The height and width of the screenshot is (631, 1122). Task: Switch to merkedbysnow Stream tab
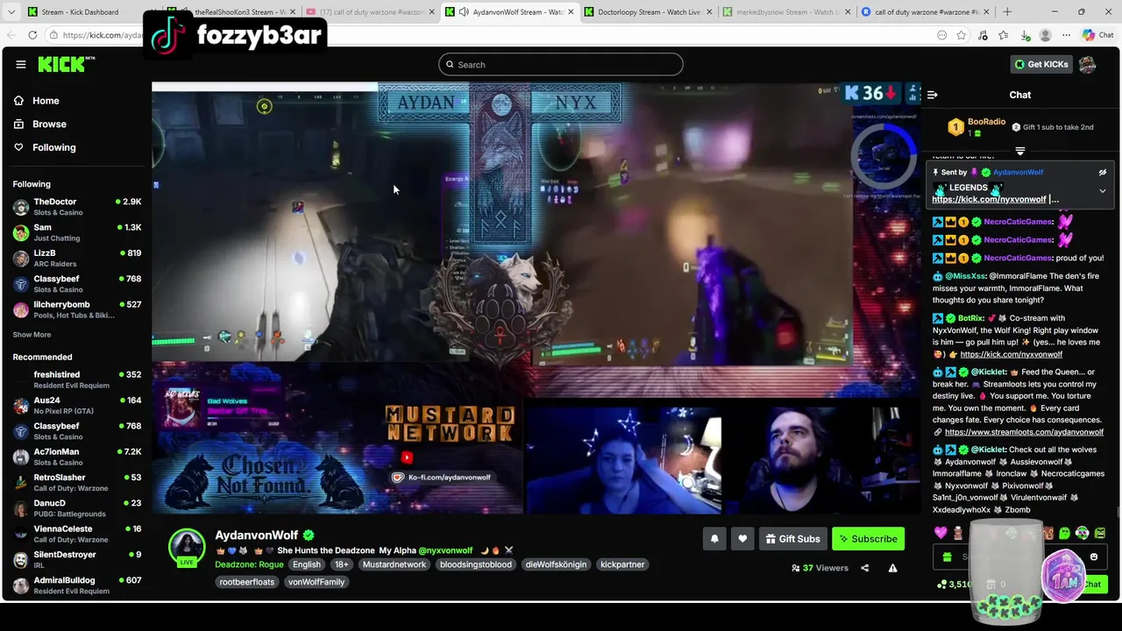tap(787, 11)
